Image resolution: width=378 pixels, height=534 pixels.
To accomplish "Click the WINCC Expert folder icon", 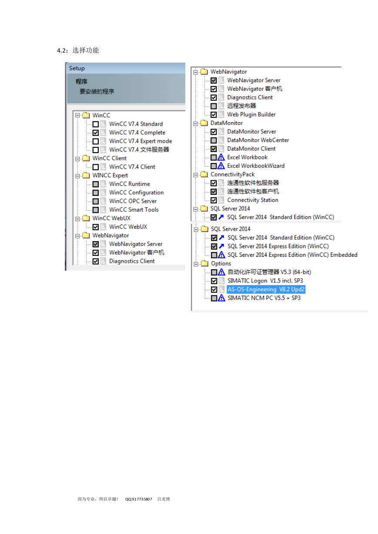I will coord(86,175).
